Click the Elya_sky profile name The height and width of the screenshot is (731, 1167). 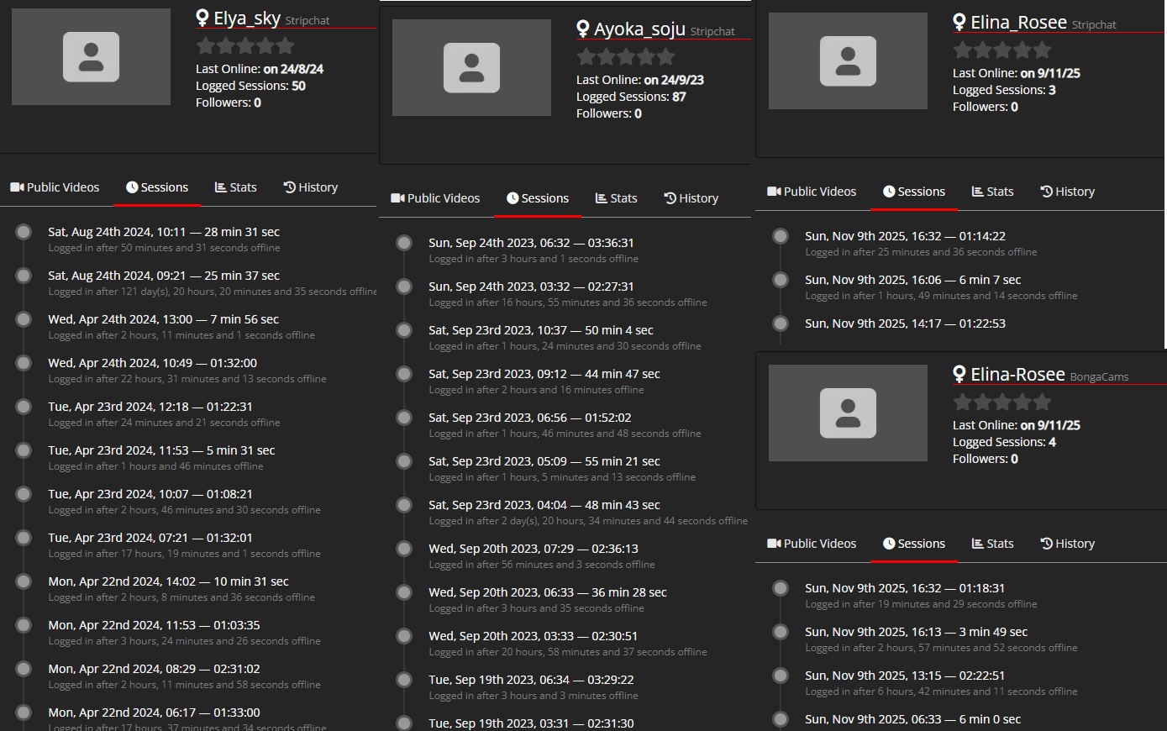coord(247,18)
